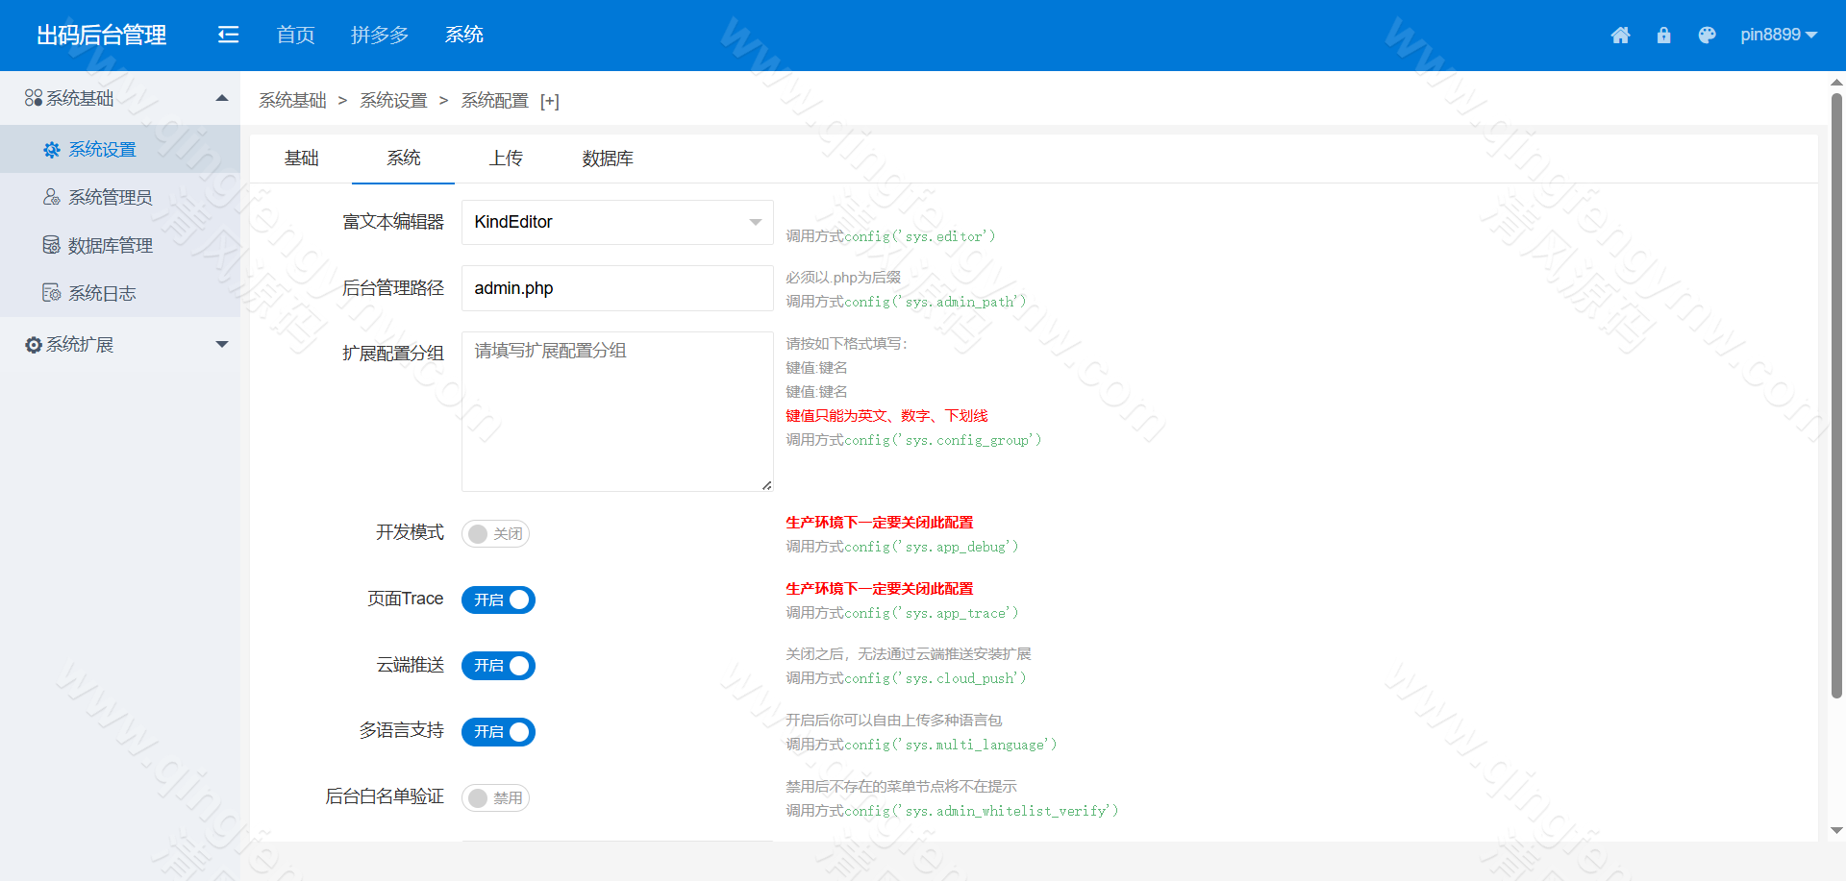Switch to the 数据库 tab
1846x881 pixels.
coord(607,159)
